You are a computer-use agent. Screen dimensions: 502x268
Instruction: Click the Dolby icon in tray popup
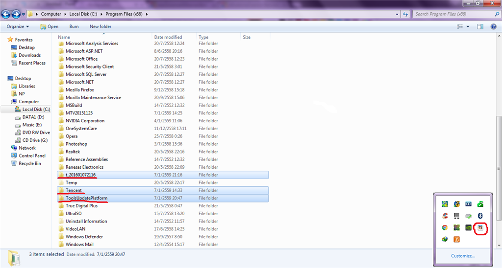point(468,204)
